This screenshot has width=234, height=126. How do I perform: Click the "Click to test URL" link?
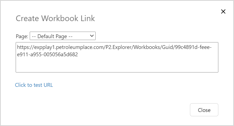34,85
